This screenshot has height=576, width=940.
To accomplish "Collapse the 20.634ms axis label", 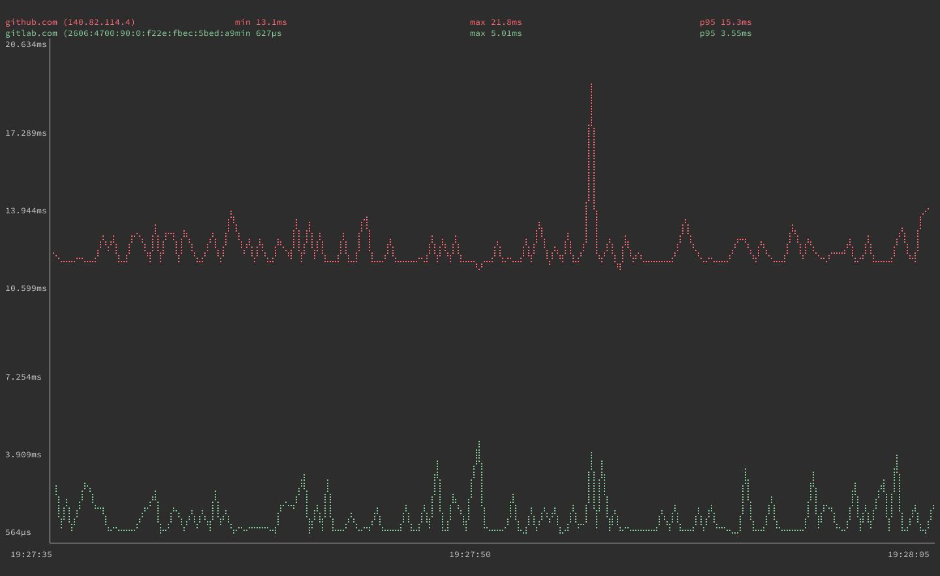I will (26, 44).
